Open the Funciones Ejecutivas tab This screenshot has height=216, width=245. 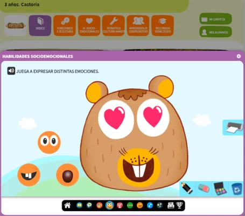(65, 25)
